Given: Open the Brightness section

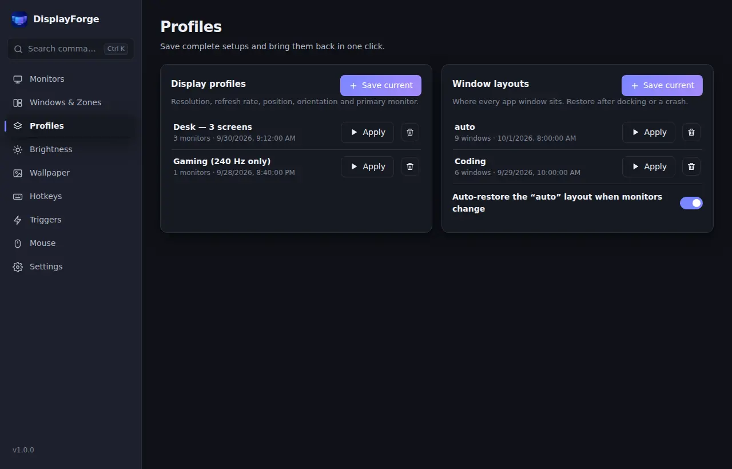Looking at the screenshot, I should click(70, 149).
